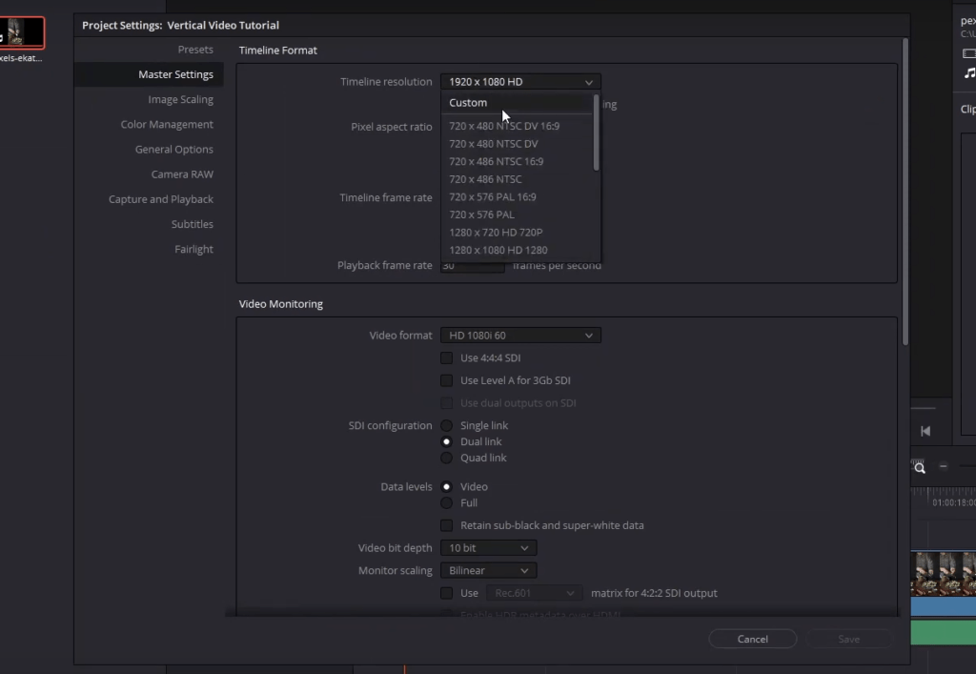Click the media pool clip thumbnail

coord(22,32)
